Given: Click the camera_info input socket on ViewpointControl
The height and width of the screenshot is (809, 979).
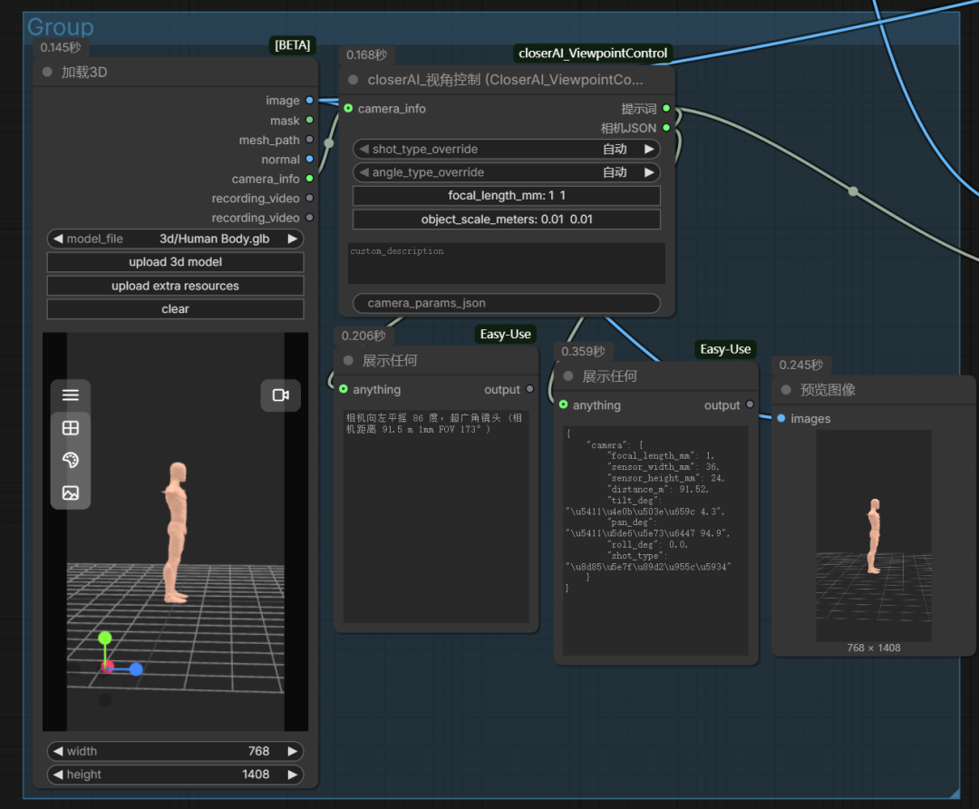Looking at the screenshot, I should pos(348,108).
